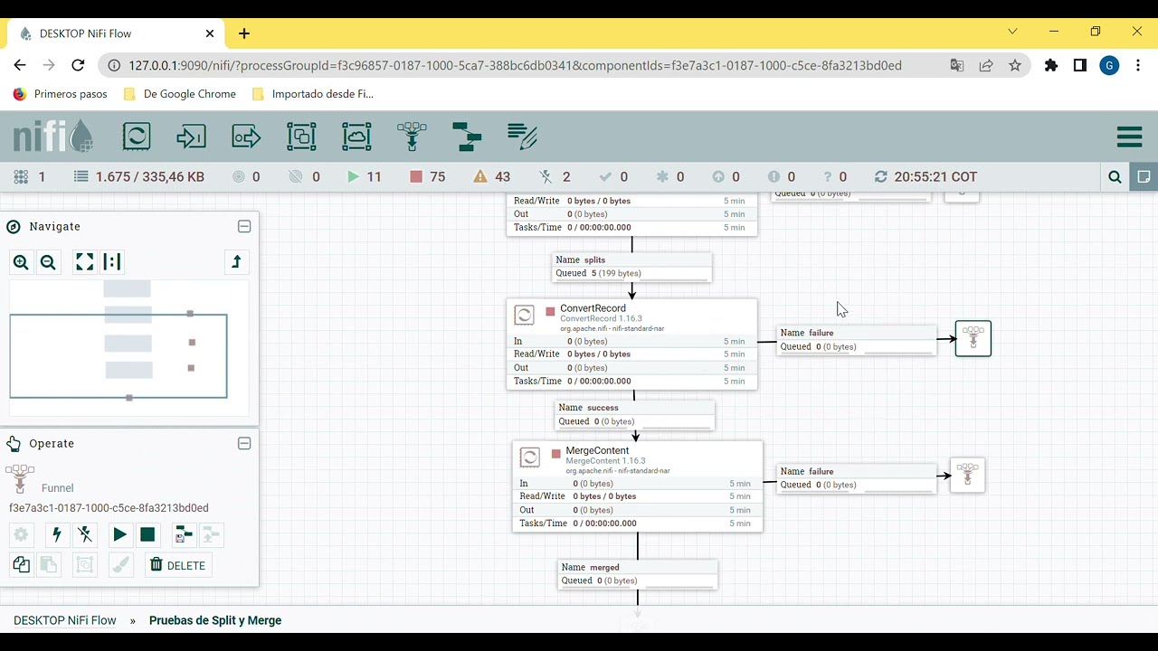Select the success connection label
Image resolution: width=1158 pixels, height=651 pixels.
click(x=635, y=415)
